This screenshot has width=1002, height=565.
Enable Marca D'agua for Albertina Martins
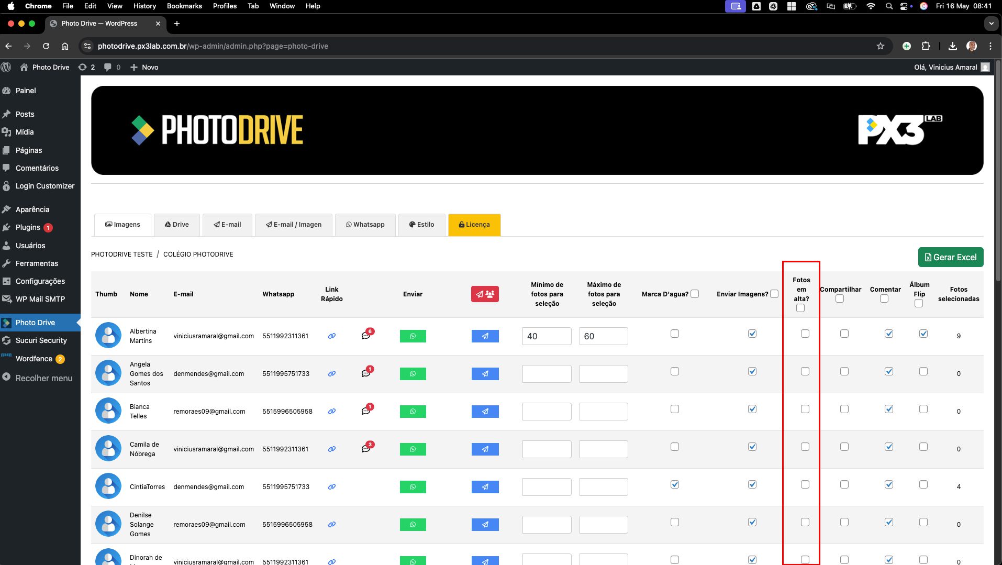pos(675,334)
